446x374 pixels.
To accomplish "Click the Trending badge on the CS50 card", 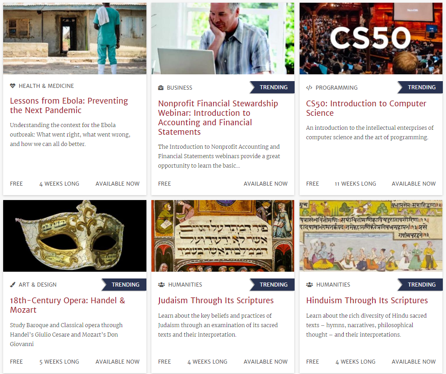I will point(420,87).
